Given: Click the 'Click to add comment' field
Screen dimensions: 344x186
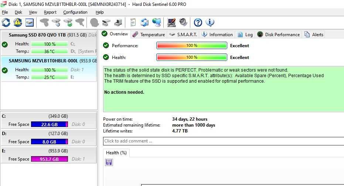Looking at the screenshot, I should [223, 141].
